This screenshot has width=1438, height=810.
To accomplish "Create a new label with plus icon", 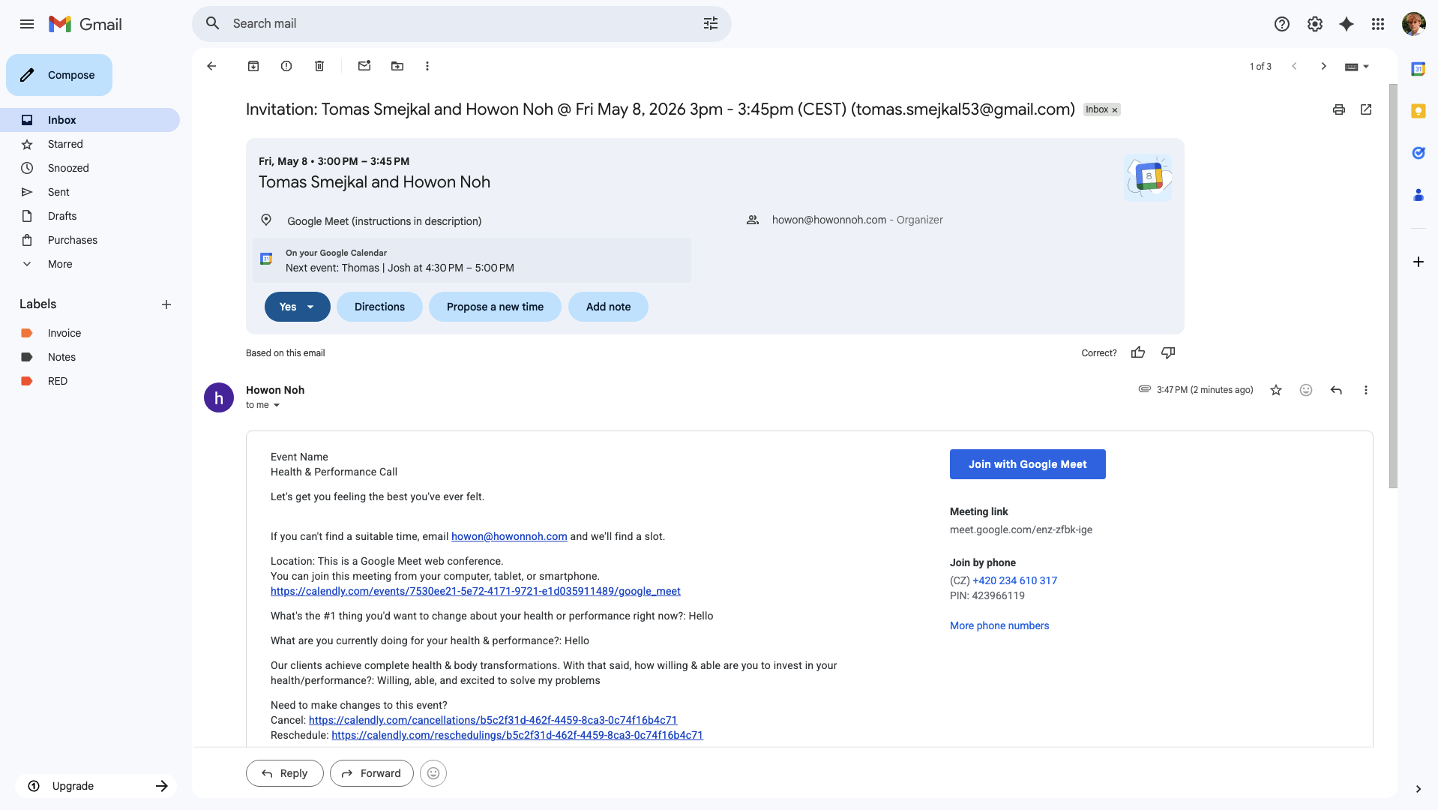I will 166,304.
